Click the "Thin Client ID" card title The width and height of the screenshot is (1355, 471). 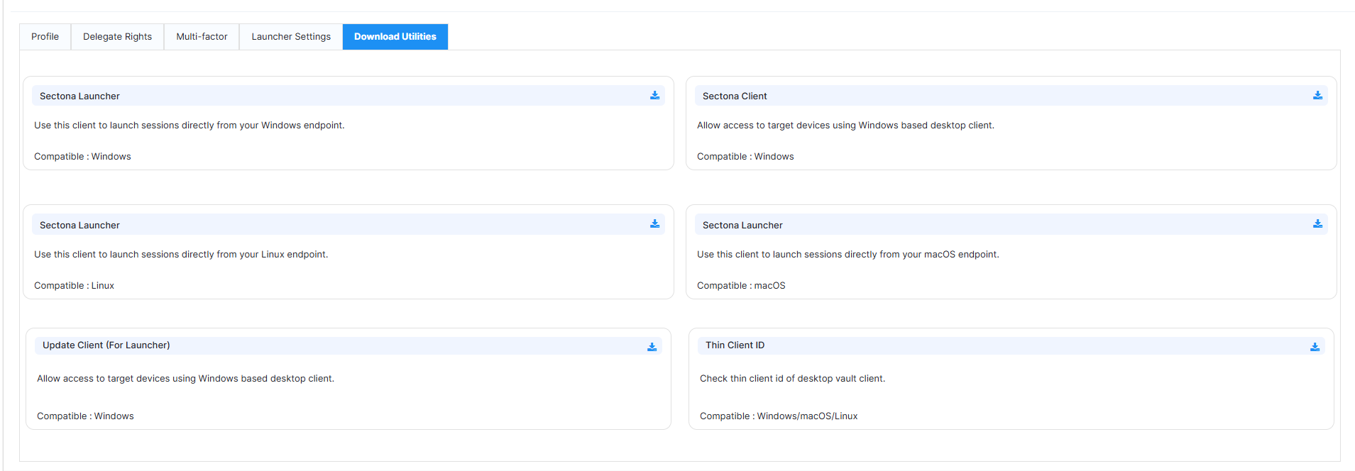pyautogui.click(x=735, y=345)
